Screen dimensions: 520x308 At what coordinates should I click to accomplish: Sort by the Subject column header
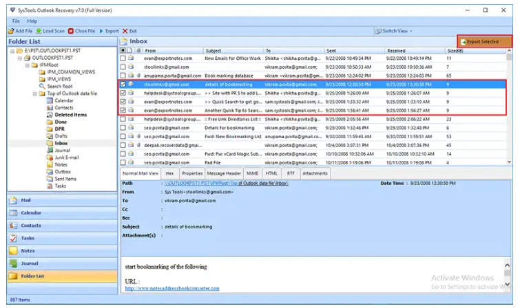coord(233,51)
